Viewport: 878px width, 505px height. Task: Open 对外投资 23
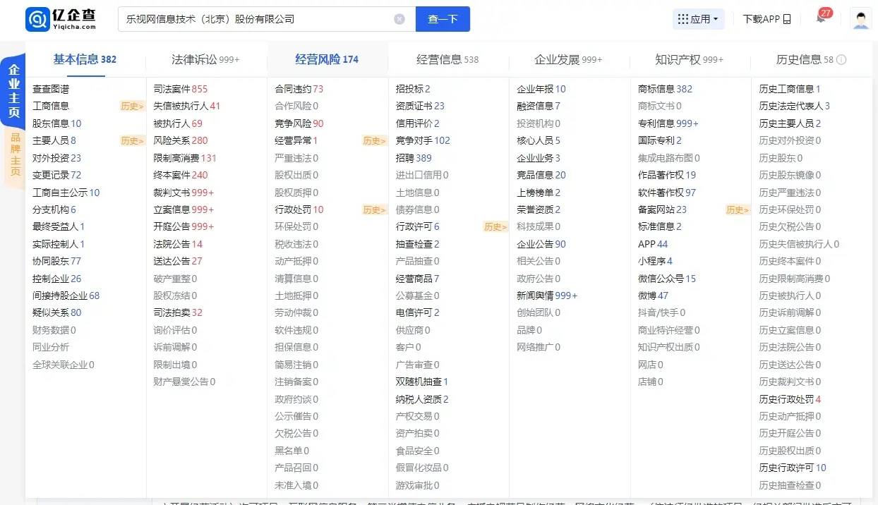coord(57,158)
